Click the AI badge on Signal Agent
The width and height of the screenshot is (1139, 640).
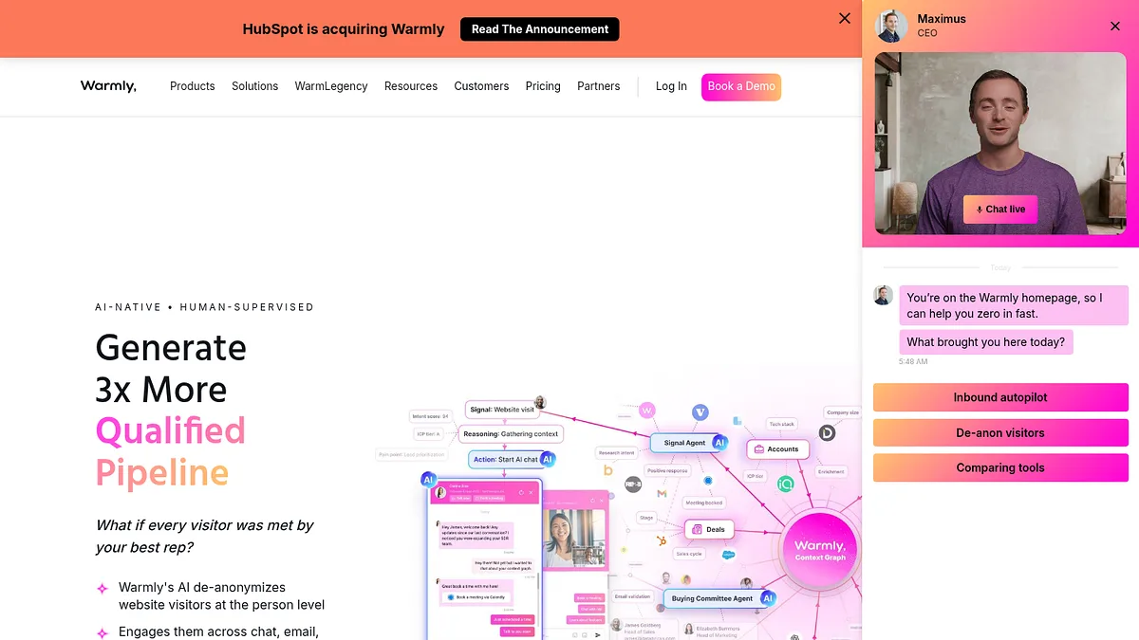point(719,443)
